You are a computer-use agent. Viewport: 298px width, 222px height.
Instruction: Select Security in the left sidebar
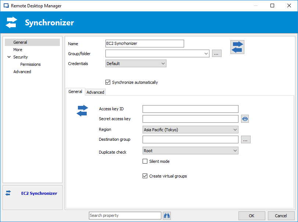[x=21, y=57]
